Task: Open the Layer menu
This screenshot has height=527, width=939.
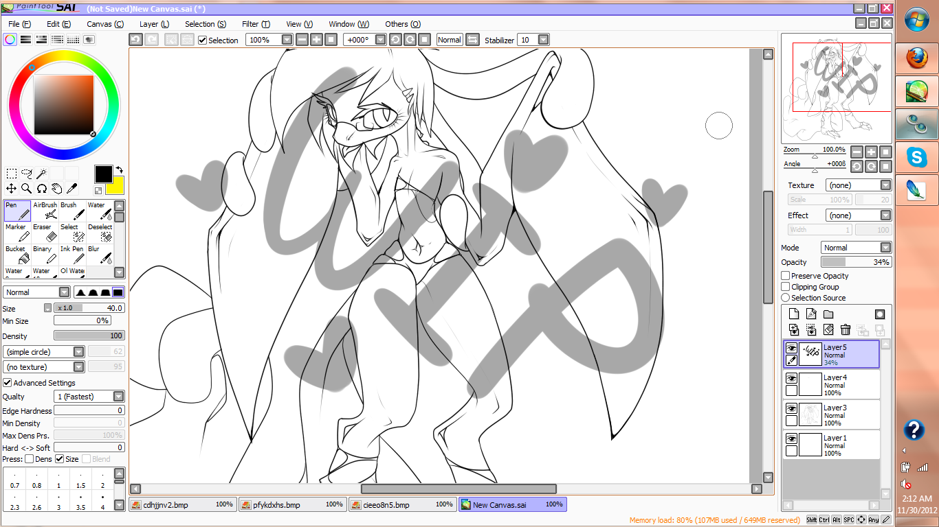Action: click(x=154, y=24)
